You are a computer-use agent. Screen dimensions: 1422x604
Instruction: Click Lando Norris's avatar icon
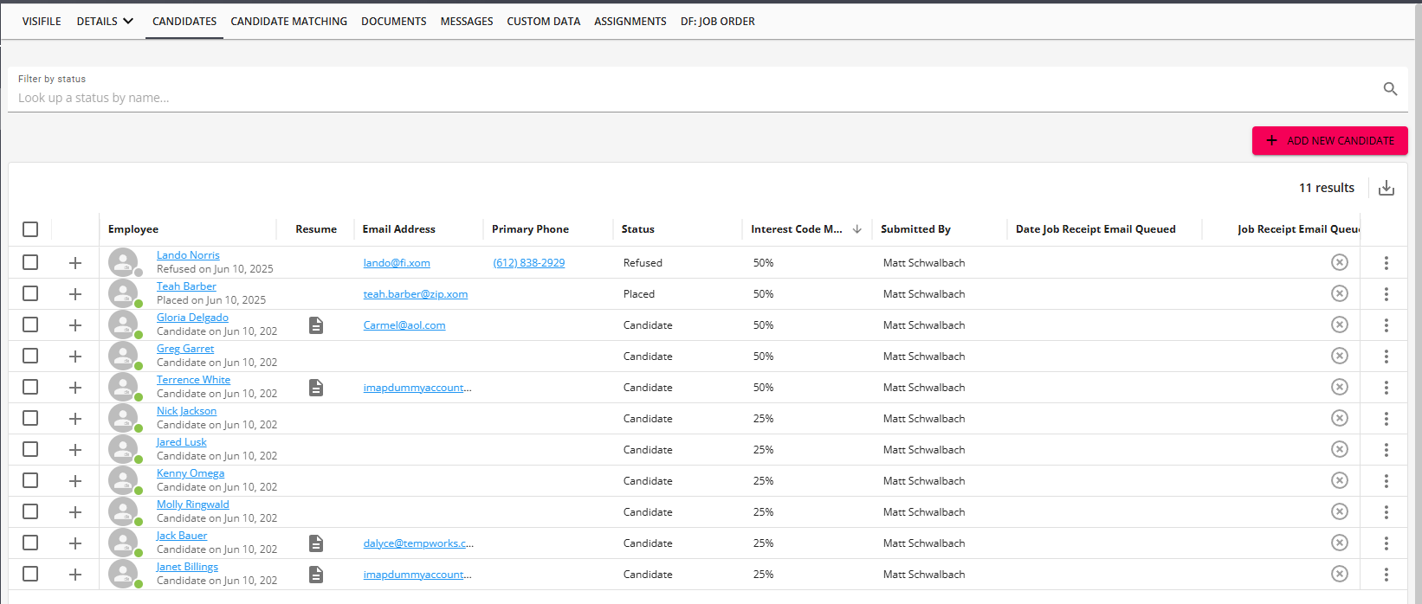pyautogui.click(x=124, y=262)
